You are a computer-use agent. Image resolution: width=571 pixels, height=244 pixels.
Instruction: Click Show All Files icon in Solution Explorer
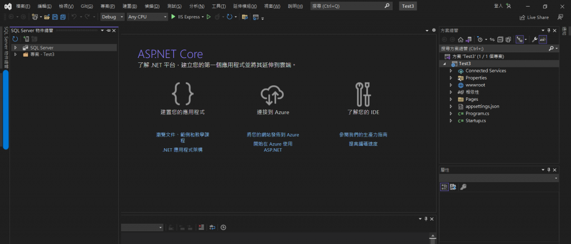click(x=509, y=39)
